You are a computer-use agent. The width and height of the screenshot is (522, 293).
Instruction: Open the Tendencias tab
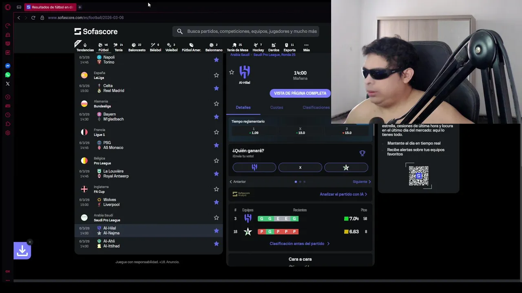tap(85, 47)
